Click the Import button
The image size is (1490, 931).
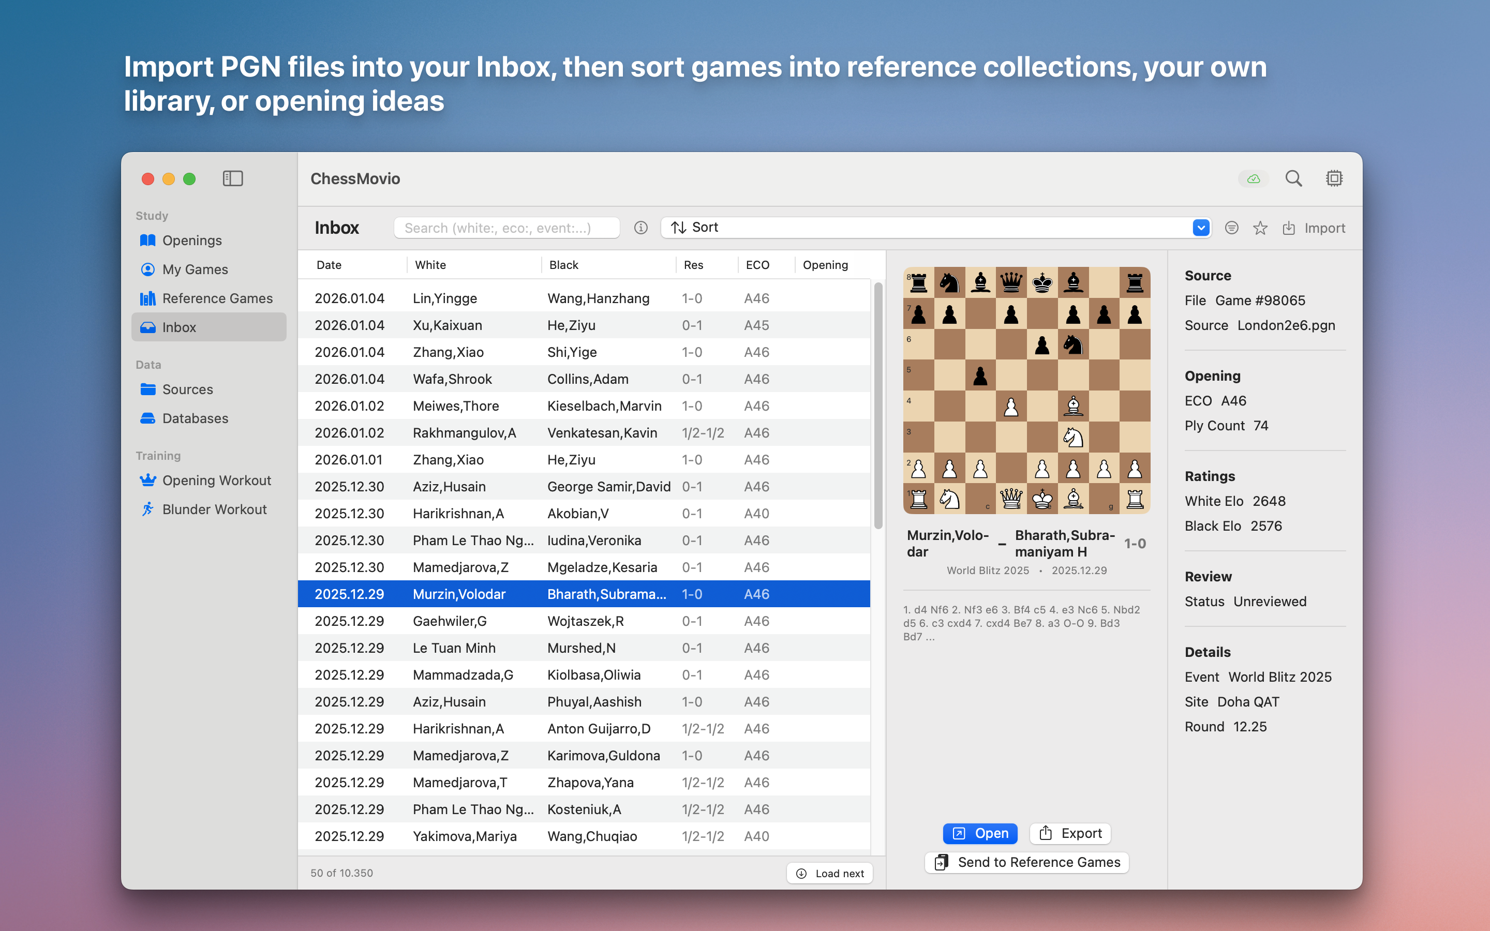point(1314,228)
